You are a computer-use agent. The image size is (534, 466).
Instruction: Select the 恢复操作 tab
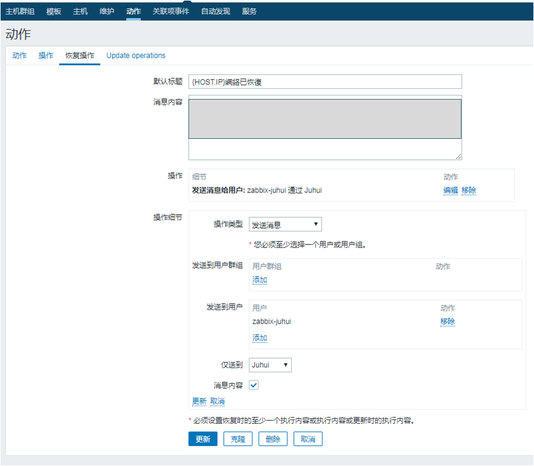click(x=80, y=56)
